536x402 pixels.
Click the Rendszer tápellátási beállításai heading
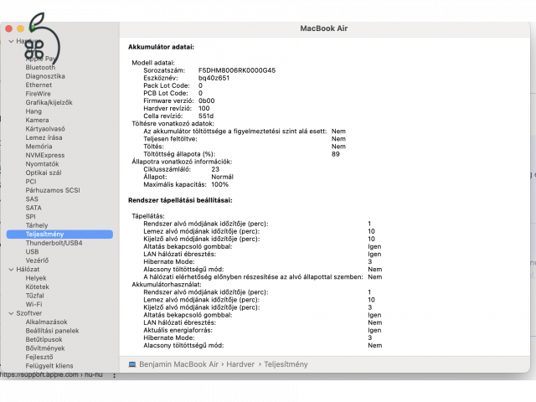(180, 200)
